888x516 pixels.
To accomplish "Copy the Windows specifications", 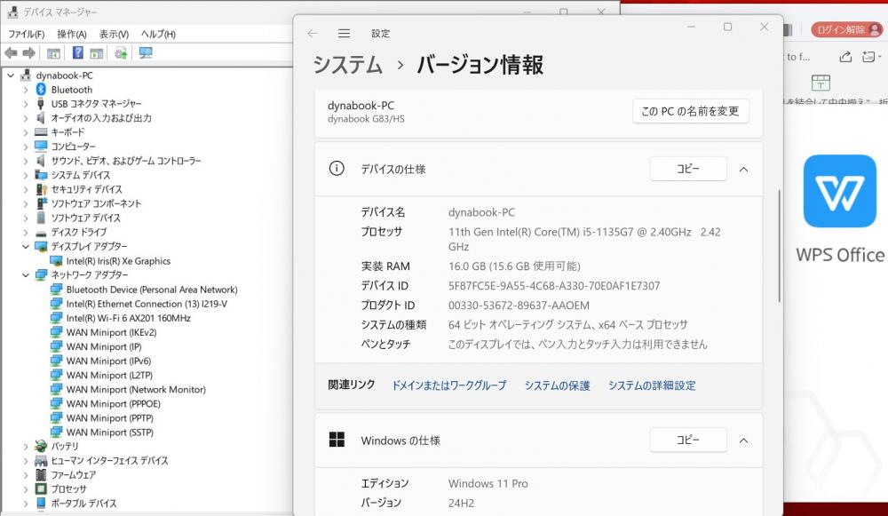I will pyautogui.click(x=688, y=441).
